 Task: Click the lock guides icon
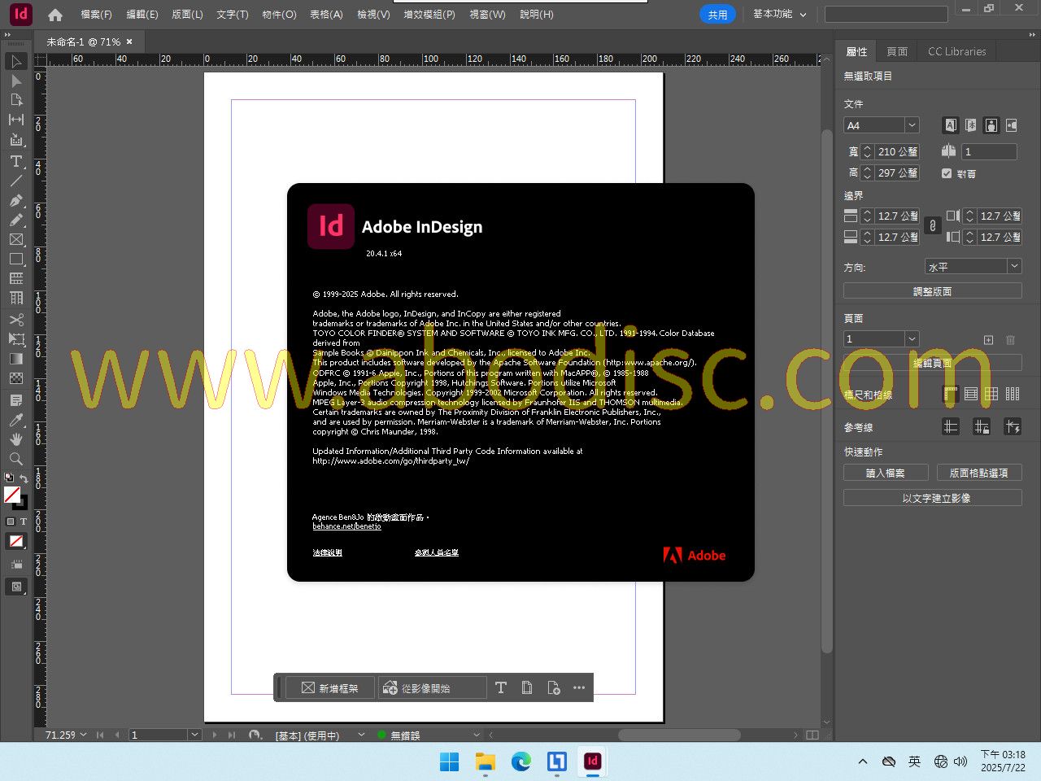coord(982,426)
